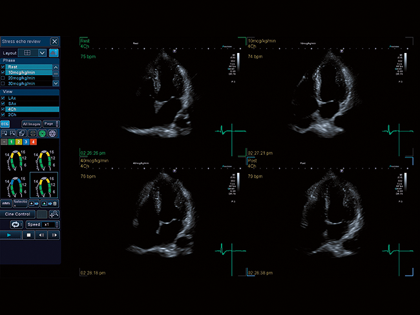420x315 pixels.
Task: Select the gray minus score swatch
Action: click(4, 142)
